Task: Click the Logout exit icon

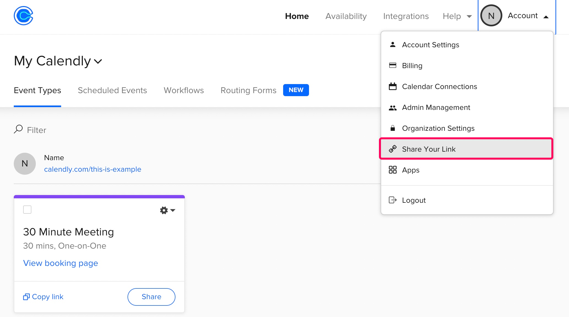Action: pos(393,200)
